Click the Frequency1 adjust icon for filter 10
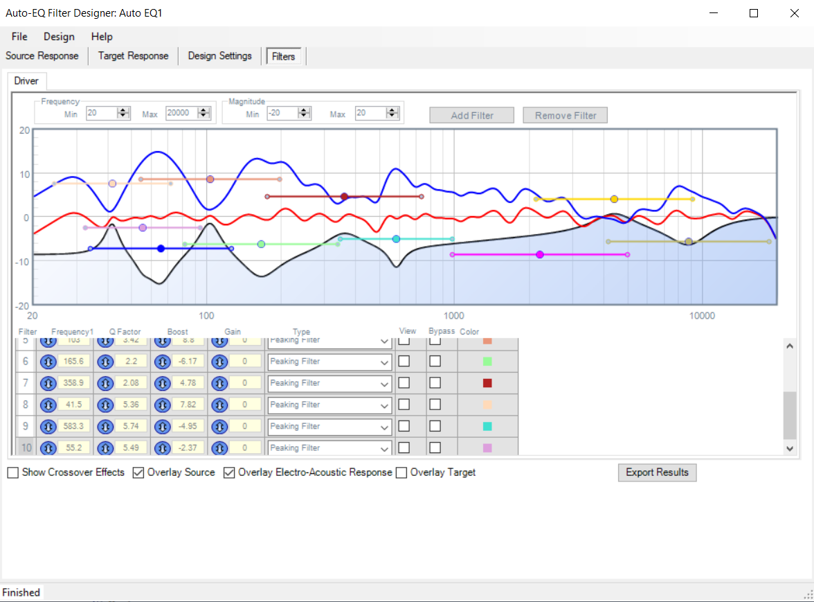This screenshot has width=814, height=602. [48, 448]
